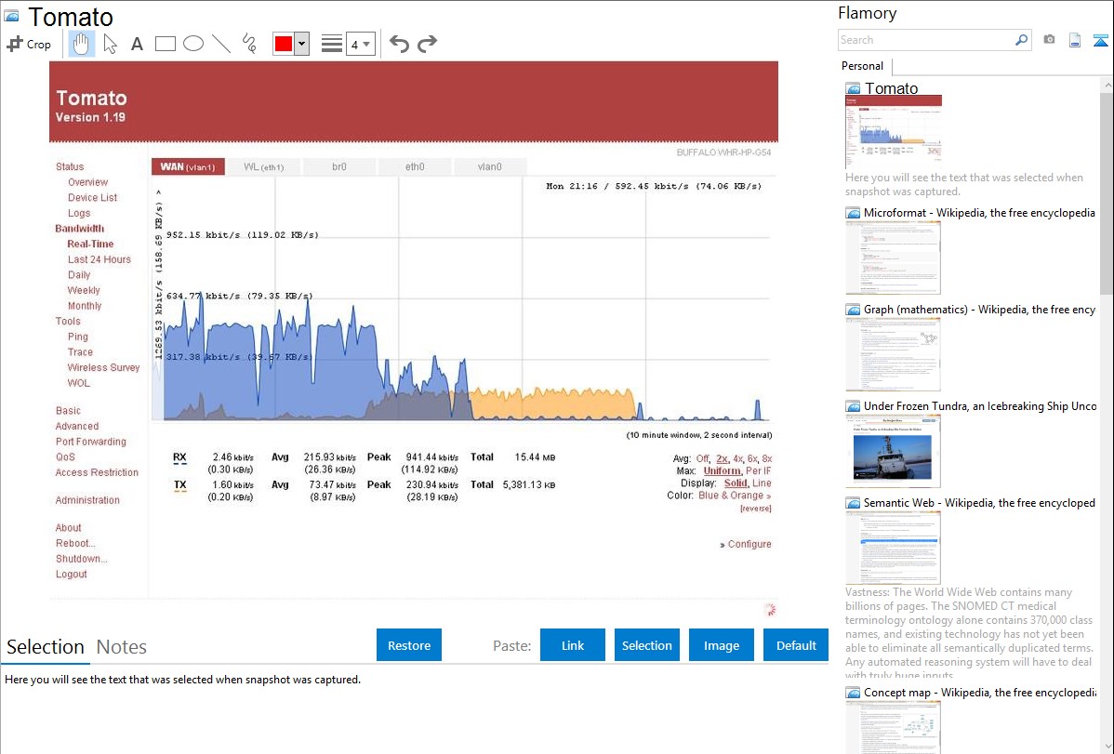Click the camera snapshot icon
1114x754 pixels.
pyautogui.click(x=1049, y=40)
